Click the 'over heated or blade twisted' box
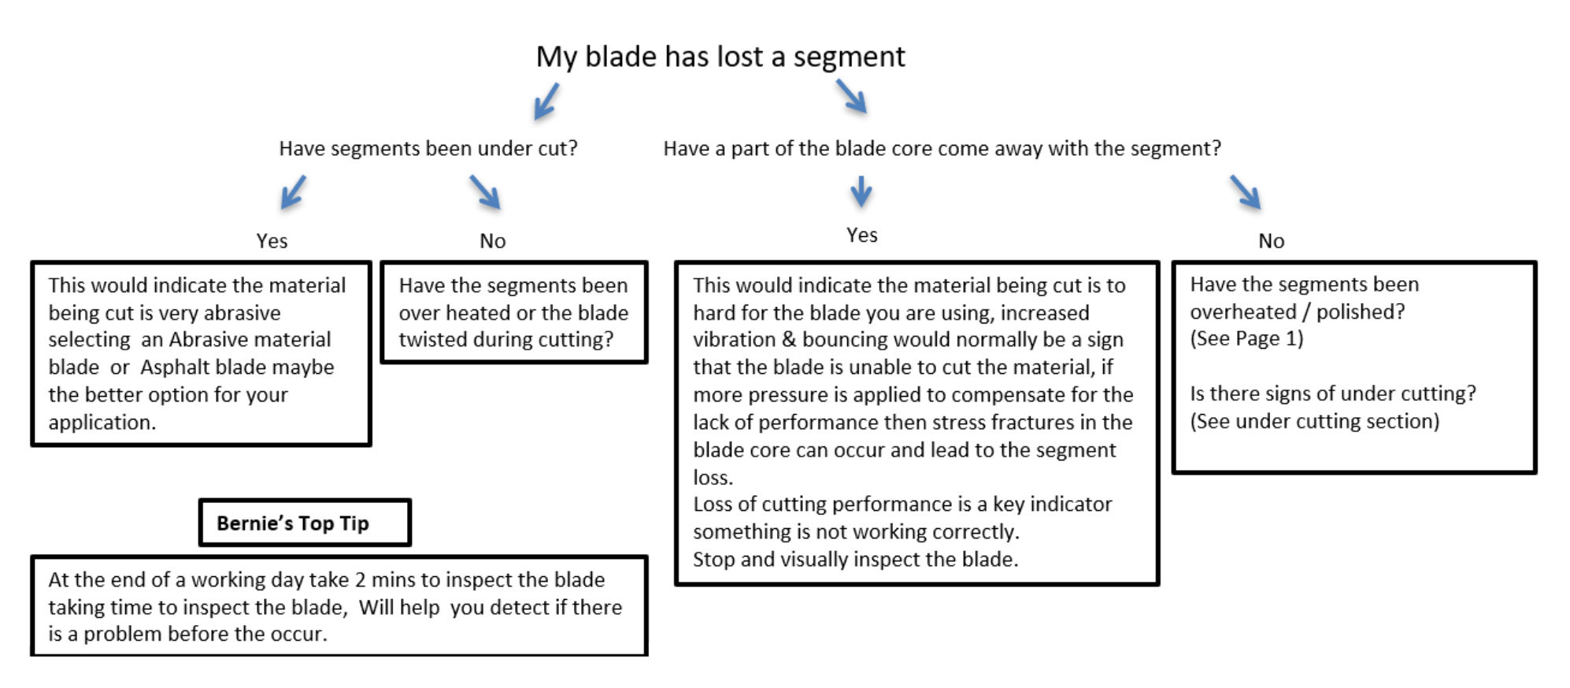 tap(514, 313)
